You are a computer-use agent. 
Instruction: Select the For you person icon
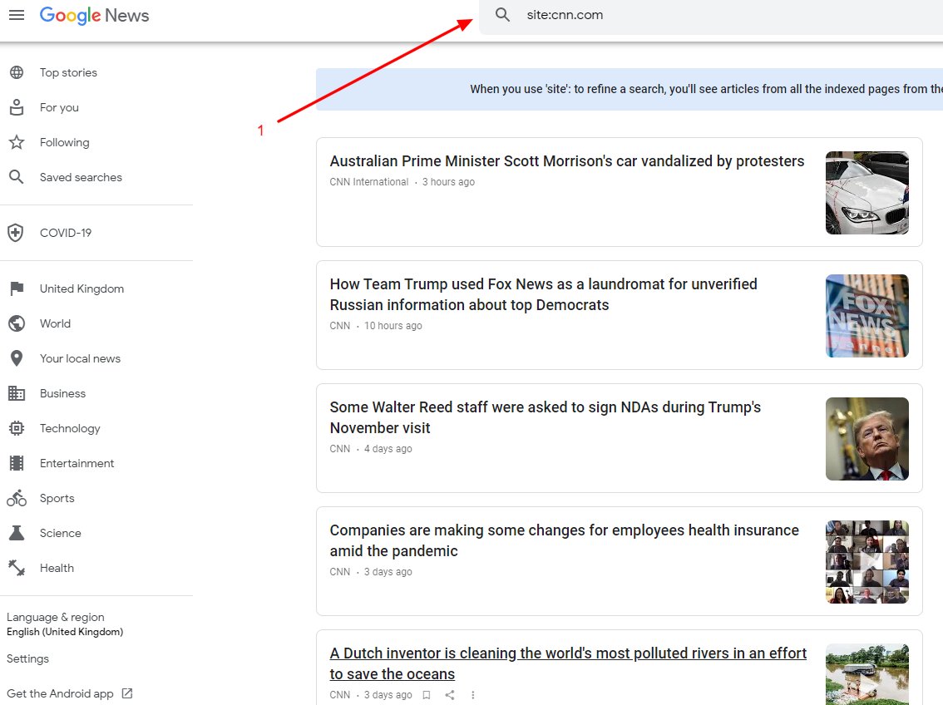17,107
